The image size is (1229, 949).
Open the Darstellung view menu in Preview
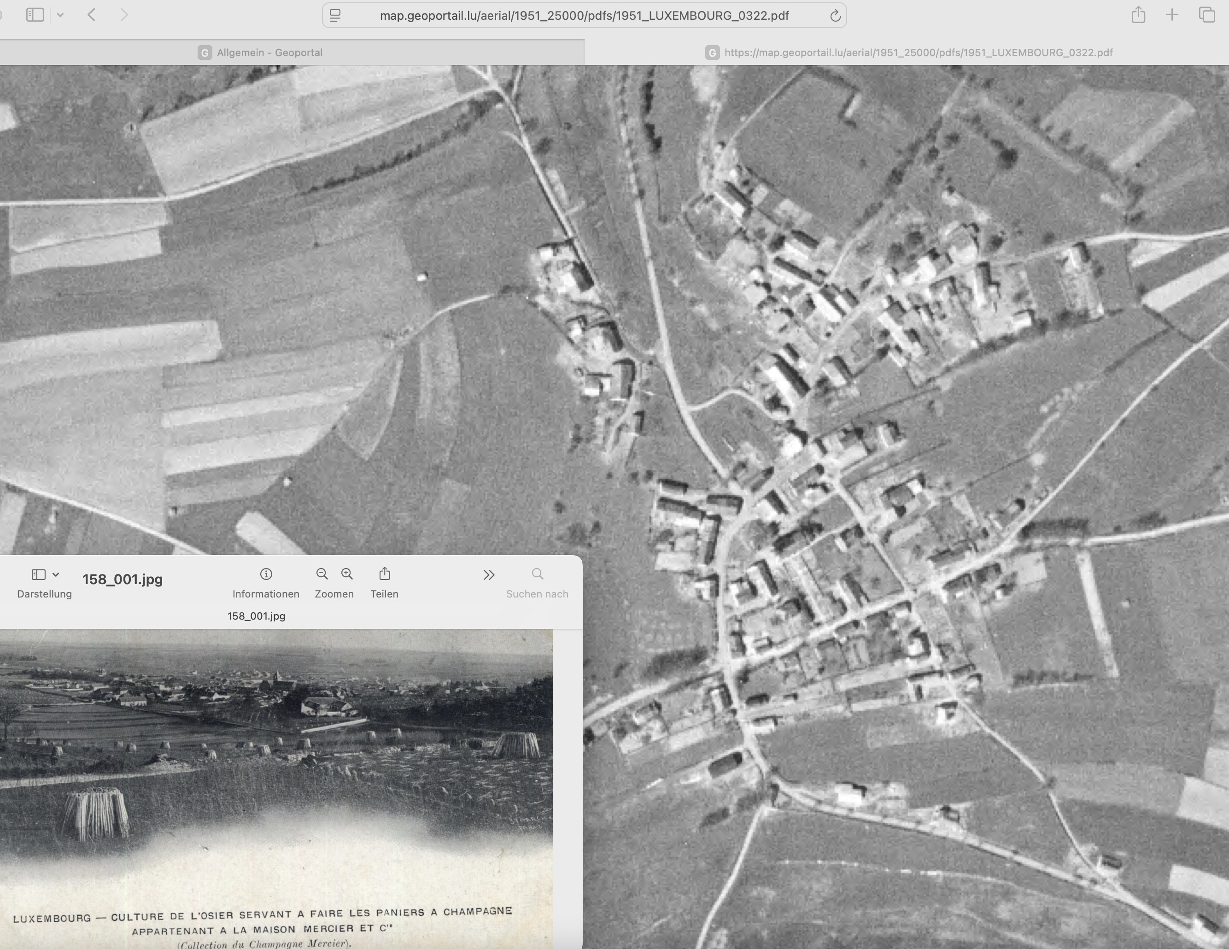point(45,583)
